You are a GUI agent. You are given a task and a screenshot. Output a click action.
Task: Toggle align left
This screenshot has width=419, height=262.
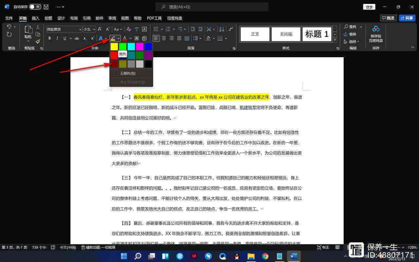click(156, 38)
